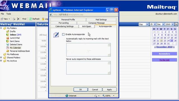Open the File menu

click(x=2, y=14)
